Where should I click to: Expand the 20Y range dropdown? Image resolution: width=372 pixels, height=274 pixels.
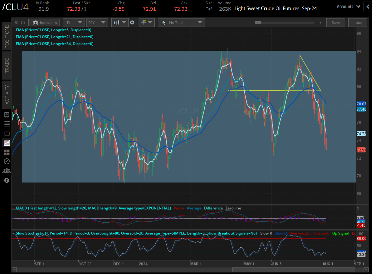coord(97,22)
